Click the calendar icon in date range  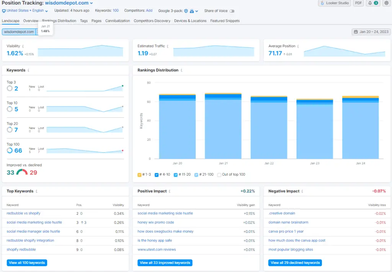tap(356, 32)
